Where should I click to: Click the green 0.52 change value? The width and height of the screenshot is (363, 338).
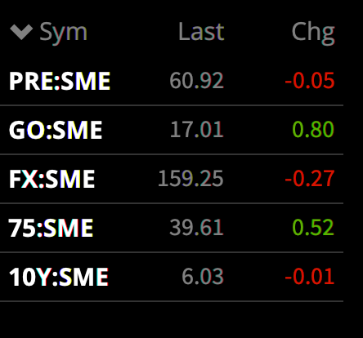coord(313,228)
